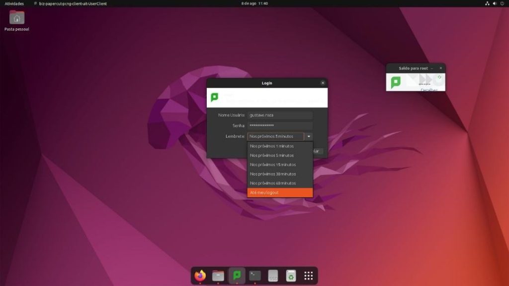
Task: Open the Pasta pessoal desktop folder
Action: point(17,18)
